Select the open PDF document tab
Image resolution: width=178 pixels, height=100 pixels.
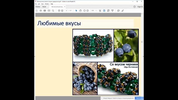(57, 7)
